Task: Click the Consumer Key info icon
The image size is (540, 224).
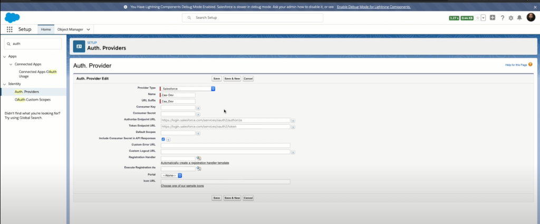Action: click(x=198, y=107)
